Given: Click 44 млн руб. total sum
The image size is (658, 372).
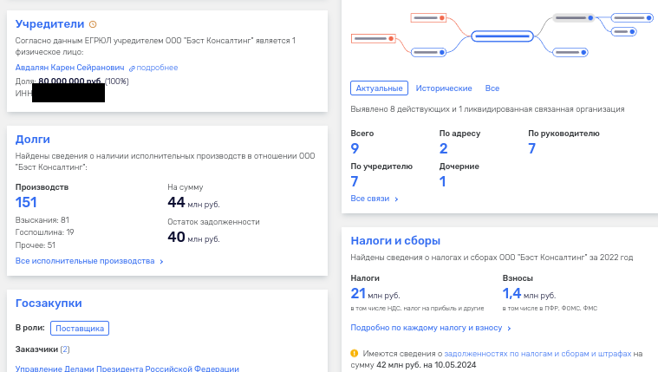Looking at the screenshot, I should [193, 203].
